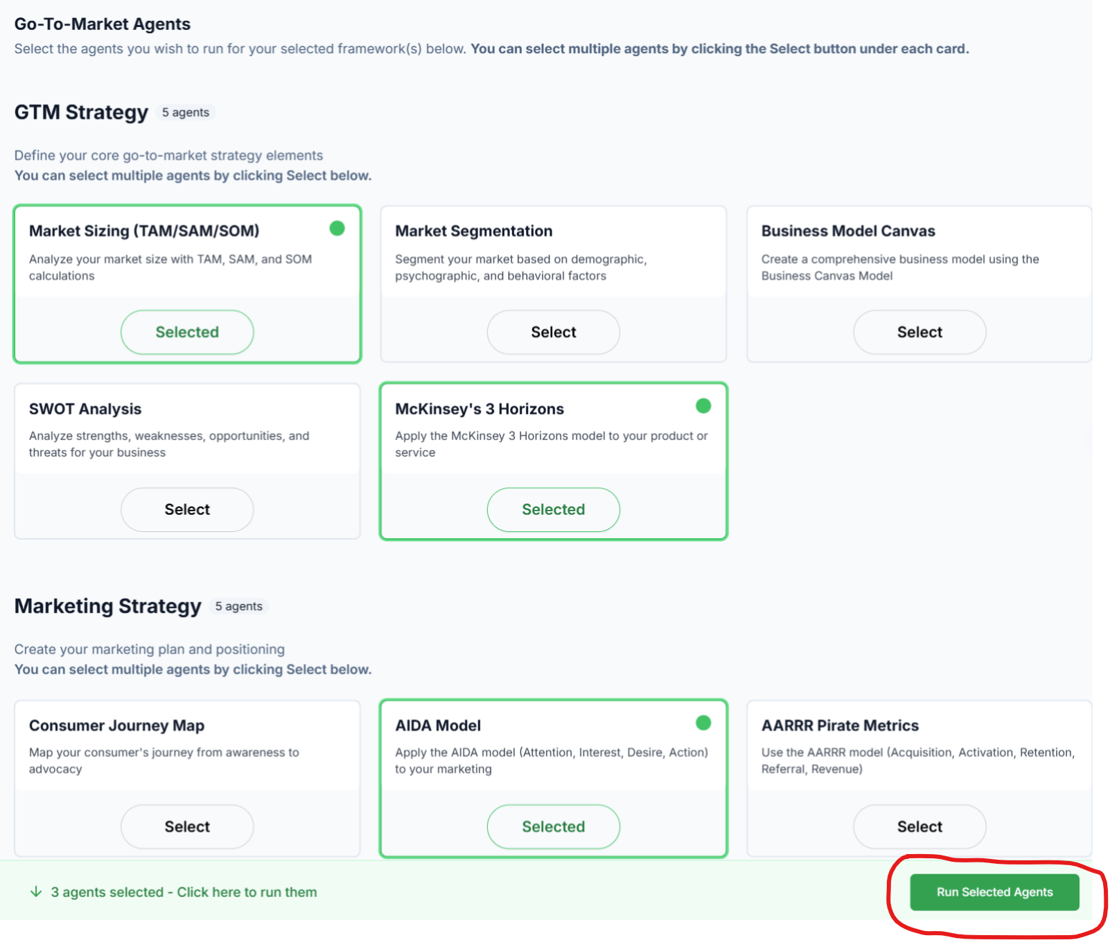Click the '5 agents' badge beside Marketing Strategy

[x=238, y=606]
